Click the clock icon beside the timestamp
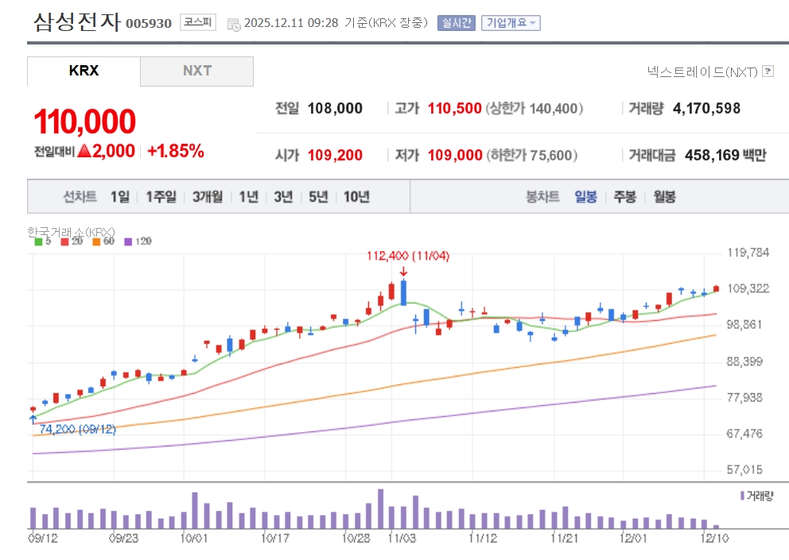Image resolution: width=789 pixels, height=560 pixels. (234, 24)
